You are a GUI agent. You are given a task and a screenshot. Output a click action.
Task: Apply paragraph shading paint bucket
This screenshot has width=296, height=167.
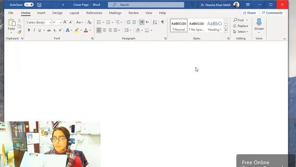tap(138, 30)
